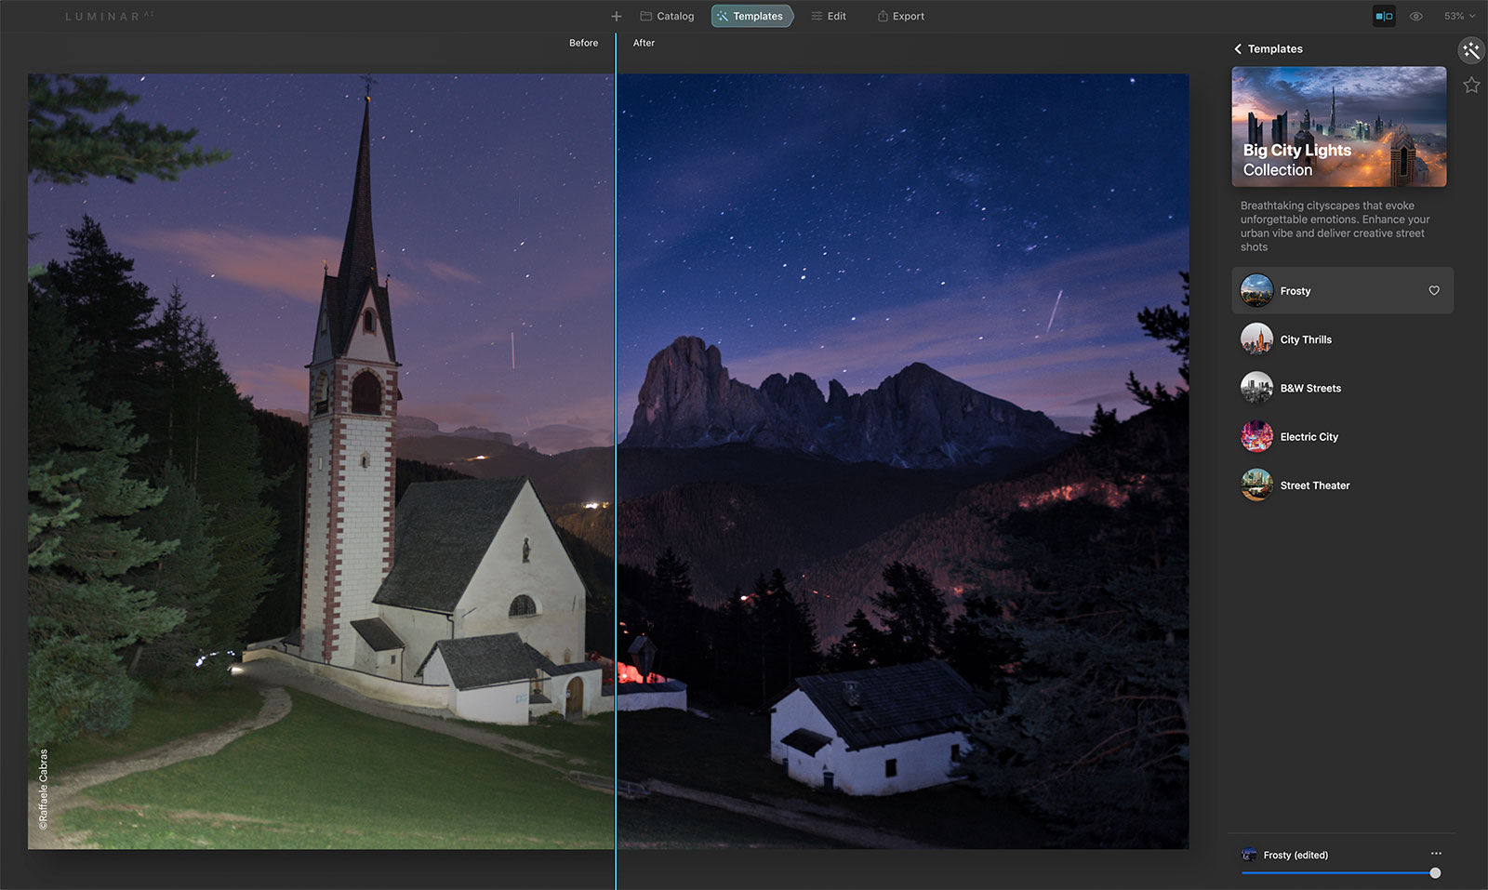The image size is (1488, 890).
Task: Open favorites with the star icon
Action: [x=1470, y=86]
